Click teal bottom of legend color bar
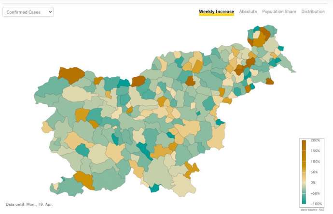This screenshot has height=214, width=333. tap(304, 202)
